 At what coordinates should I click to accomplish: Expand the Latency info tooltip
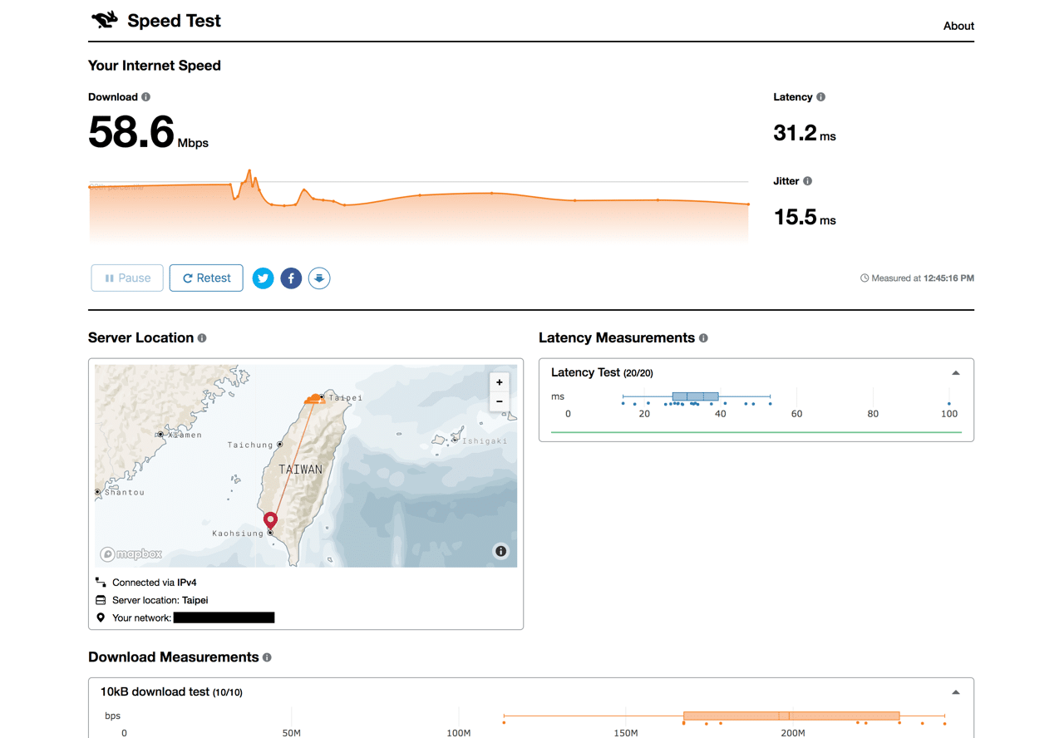(x=820, y=96)
